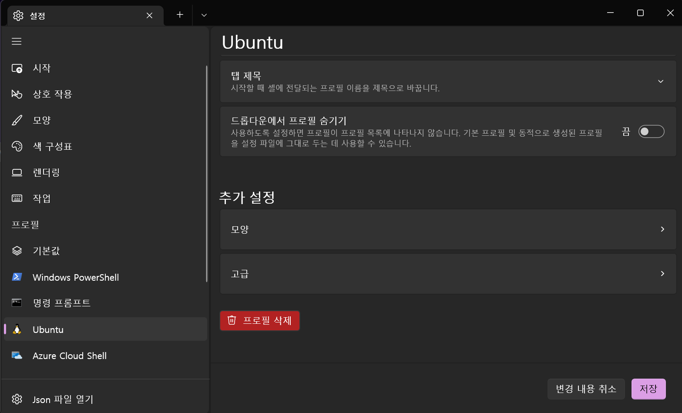Open the 모양 additional settings chevron
This screenshot has width=682, height=413.
pos(662,229)
